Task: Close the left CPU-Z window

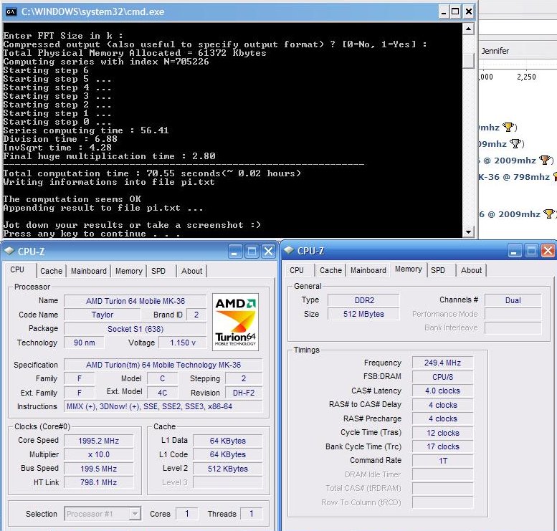Action: pos(269,252)
